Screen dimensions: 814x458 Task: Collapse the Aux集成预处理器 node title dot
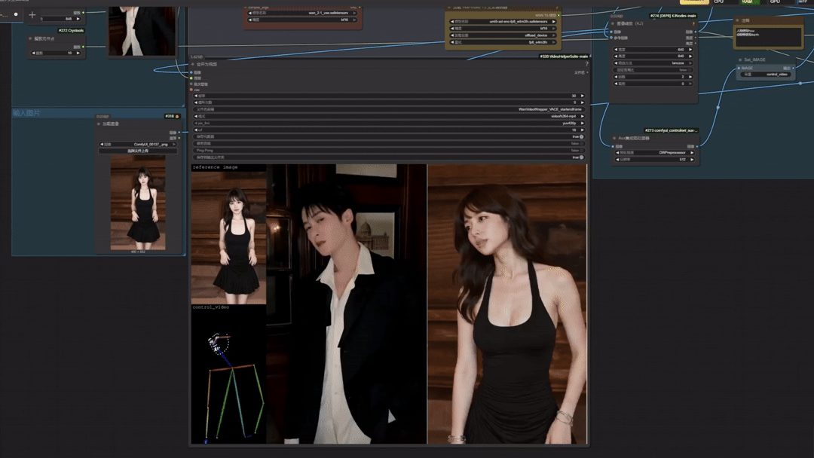pyautogui.click(x=614, y=139)
